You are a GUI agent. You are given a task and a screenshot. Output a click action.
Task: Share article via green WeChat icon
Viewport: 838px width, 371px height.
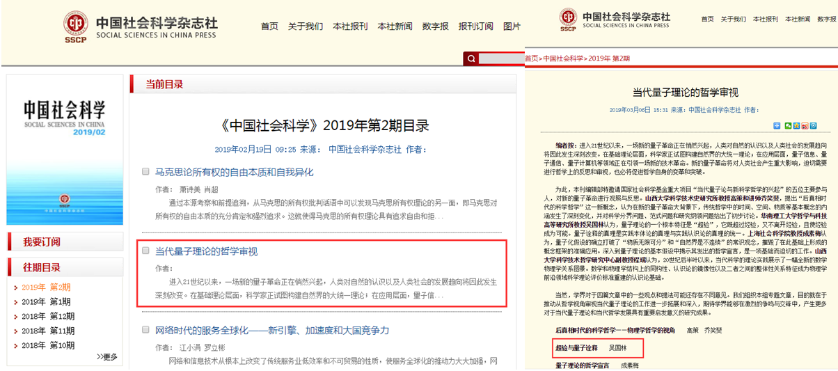click(x=788, y=126)
